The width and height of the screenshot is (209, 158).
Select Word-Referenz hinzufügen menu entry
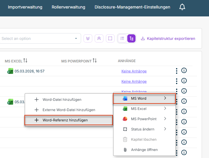coord(68,120)
